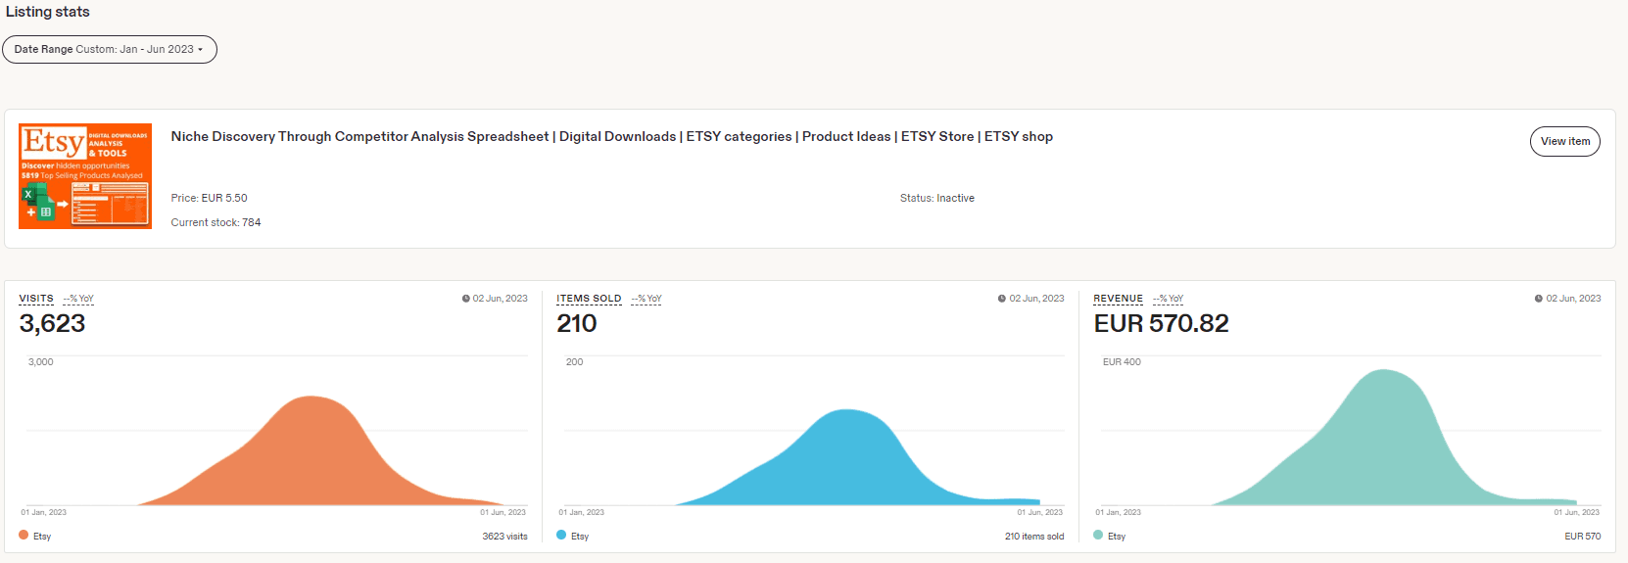
Task: Click the 3,000 axis label in Visits chart
Action: pyautogui.click(x=41, y=362)
